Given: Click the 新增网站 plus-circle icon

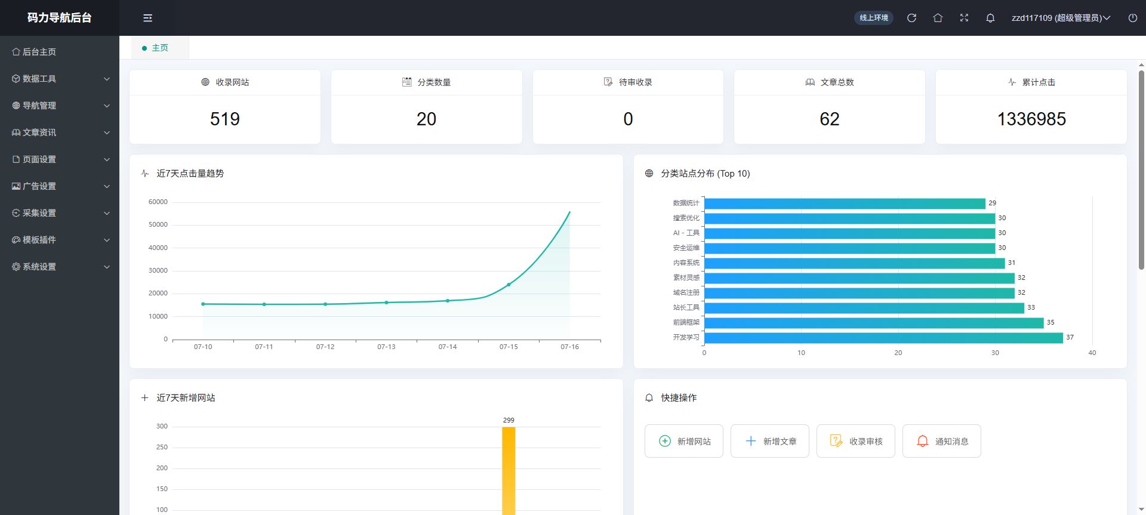Looking at the screenshot, I should [x=664, y=441].
